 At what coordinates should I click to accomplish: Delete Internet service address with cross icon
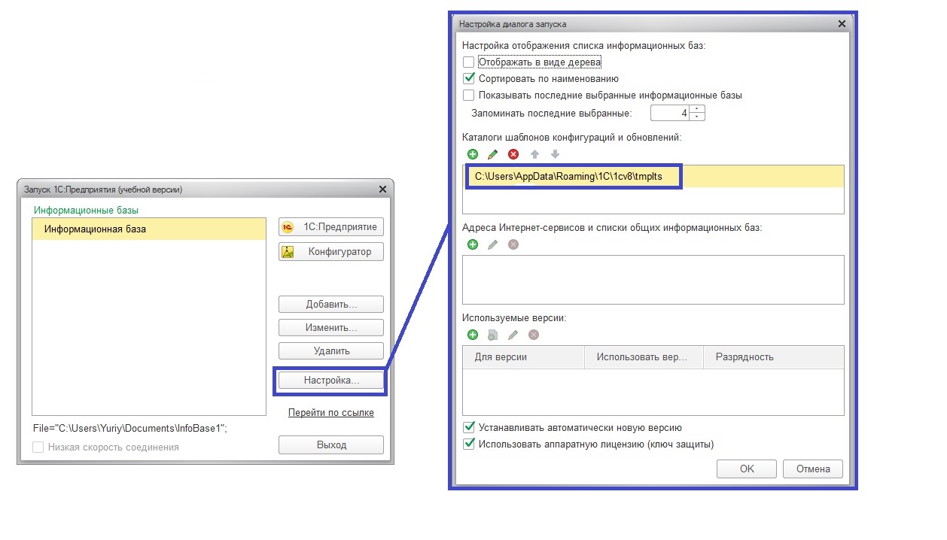(x=513, y=244)
